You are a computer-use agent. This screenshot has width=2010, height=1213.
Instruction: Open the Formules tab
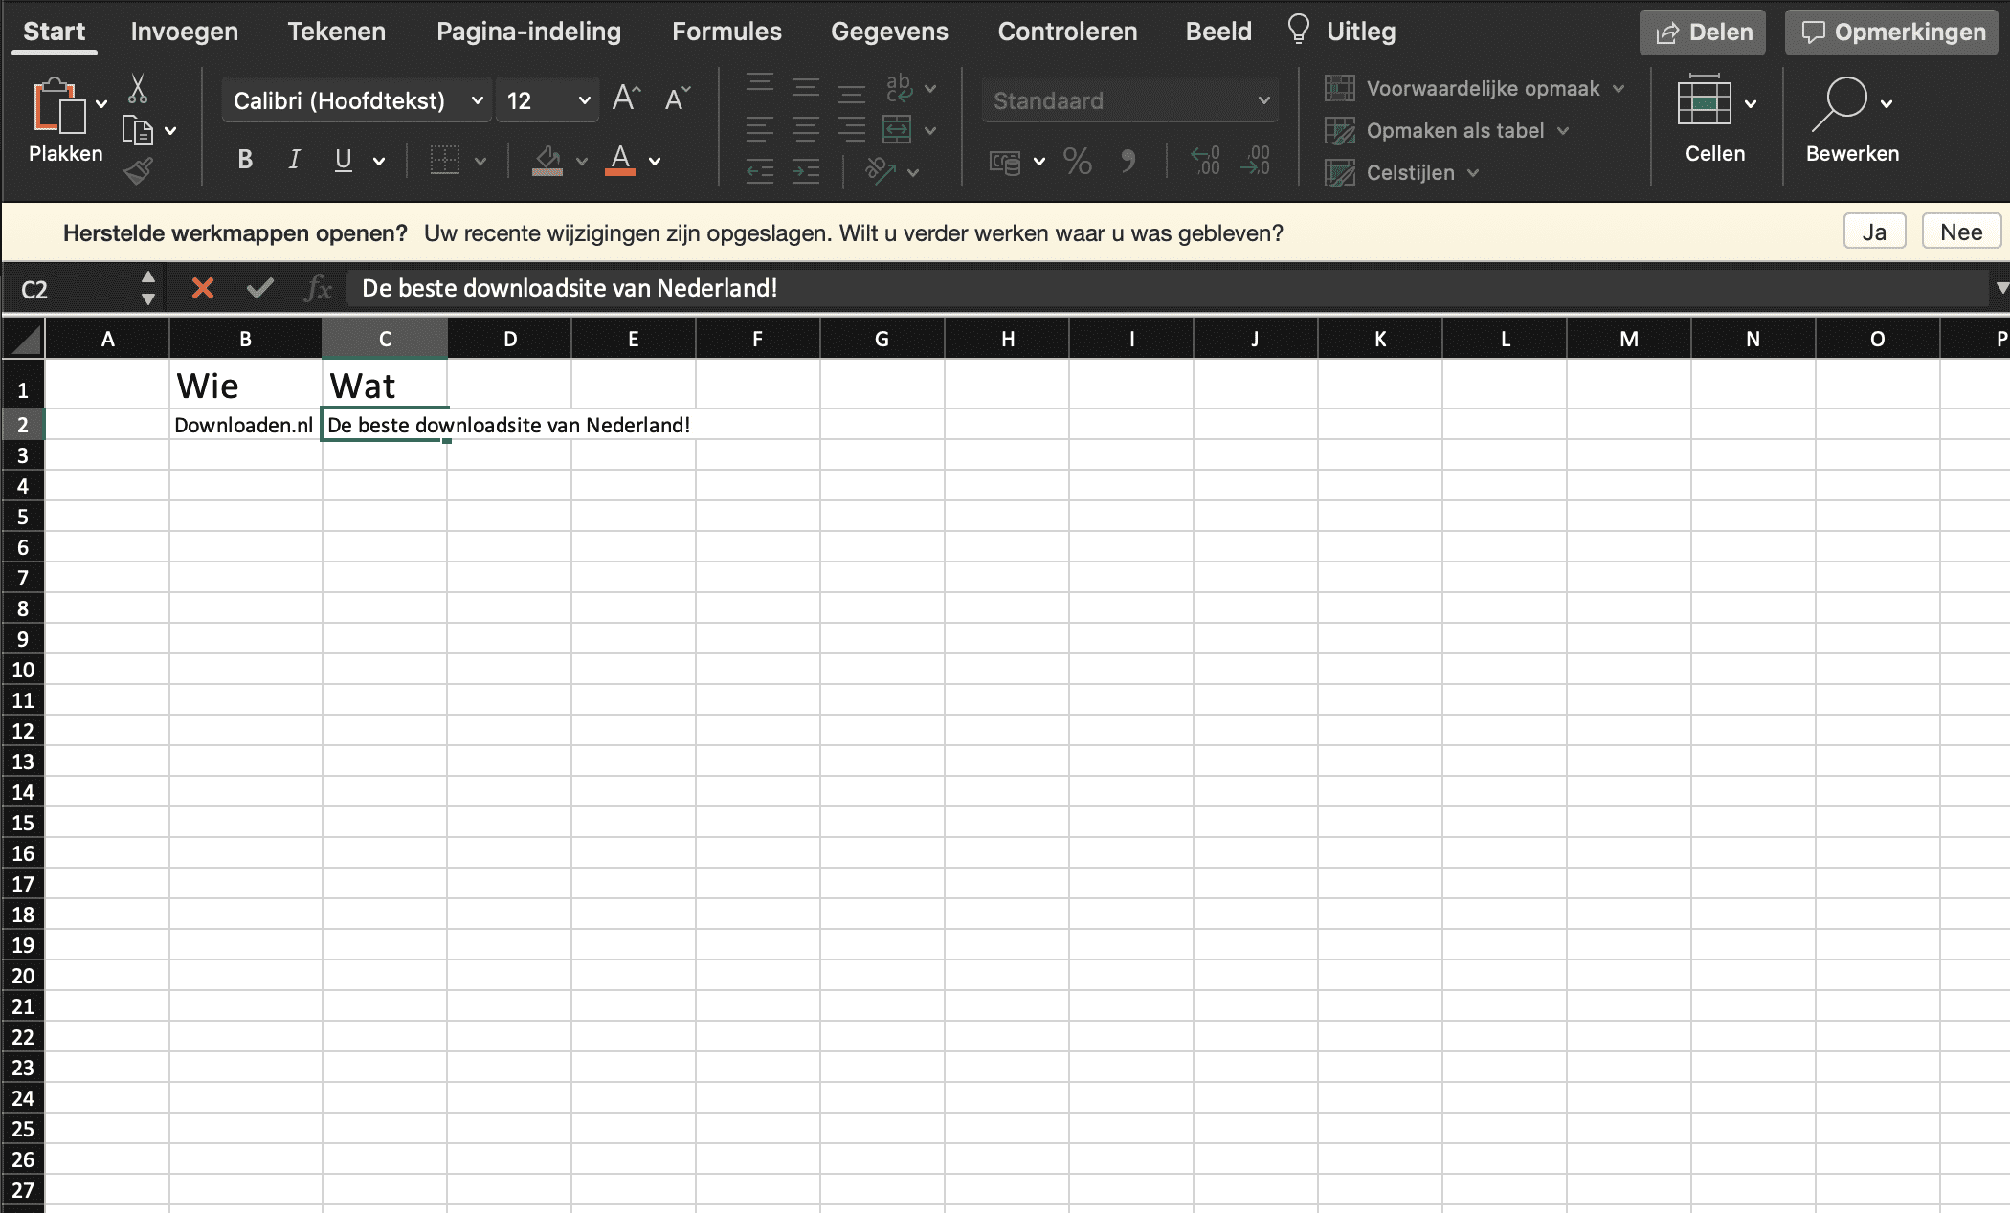point(727,32)
